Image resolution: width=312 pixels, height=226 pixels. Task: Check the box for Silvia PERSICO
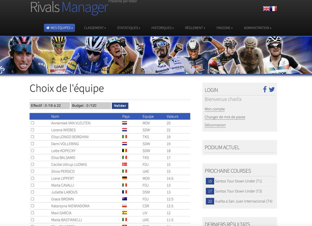[32, 171]
